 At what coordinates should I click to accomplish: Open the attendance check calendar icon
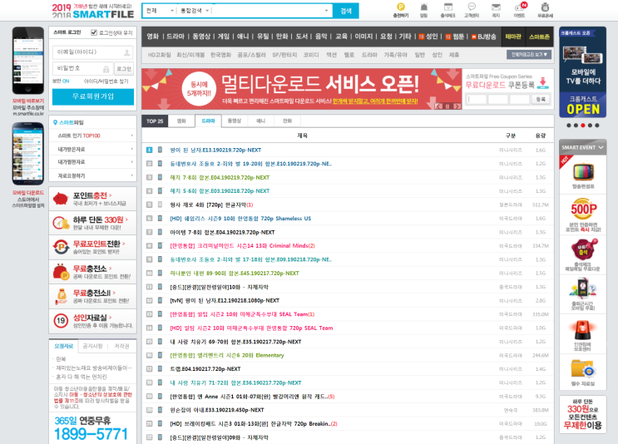tap(447, 7)
